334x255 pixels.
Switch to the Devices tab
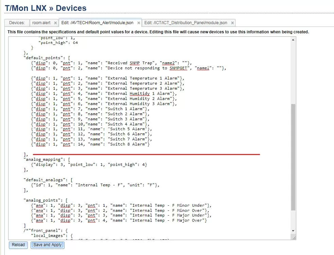(x=17, y=23)
